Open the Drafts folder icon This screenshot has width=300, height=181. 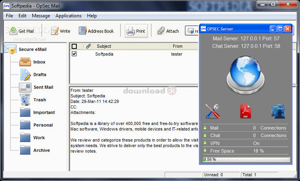26,75
